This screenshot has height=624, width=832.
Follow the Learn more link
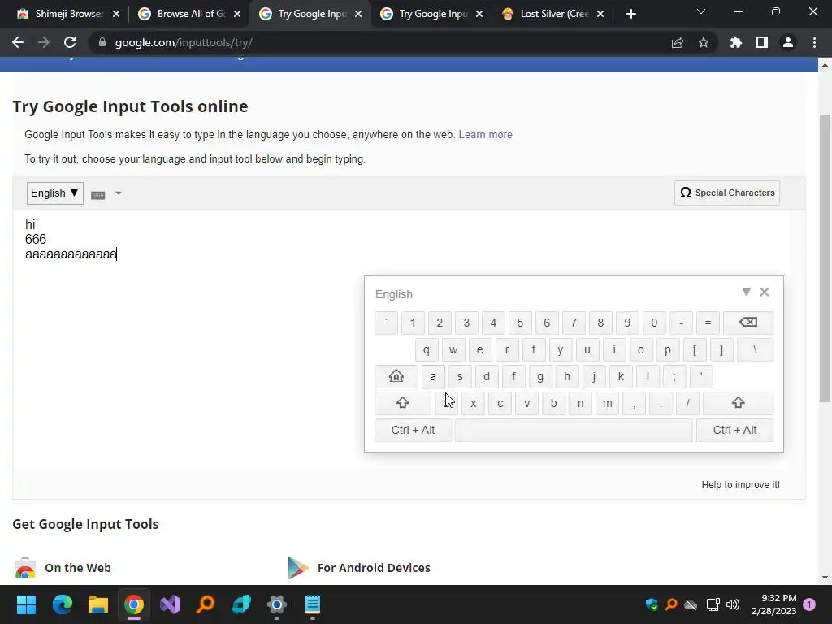tap(486, 135)
